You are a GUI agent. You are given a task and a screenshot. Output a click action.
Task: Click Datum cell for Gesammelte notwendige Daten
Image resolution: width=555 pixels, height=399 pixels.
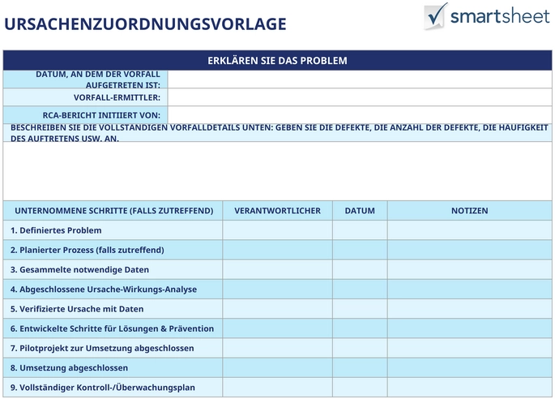360,270
